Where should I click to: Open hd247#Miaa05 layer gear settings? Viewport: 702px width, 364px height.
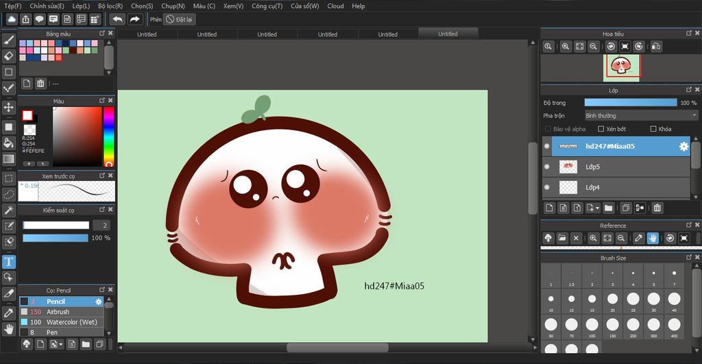click(683, 147)
